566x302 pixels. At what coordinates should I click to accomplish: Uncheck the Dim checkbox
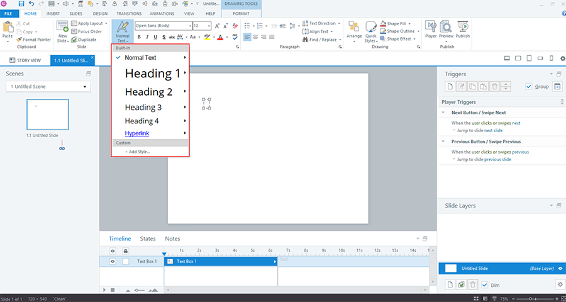click(485, 285)
